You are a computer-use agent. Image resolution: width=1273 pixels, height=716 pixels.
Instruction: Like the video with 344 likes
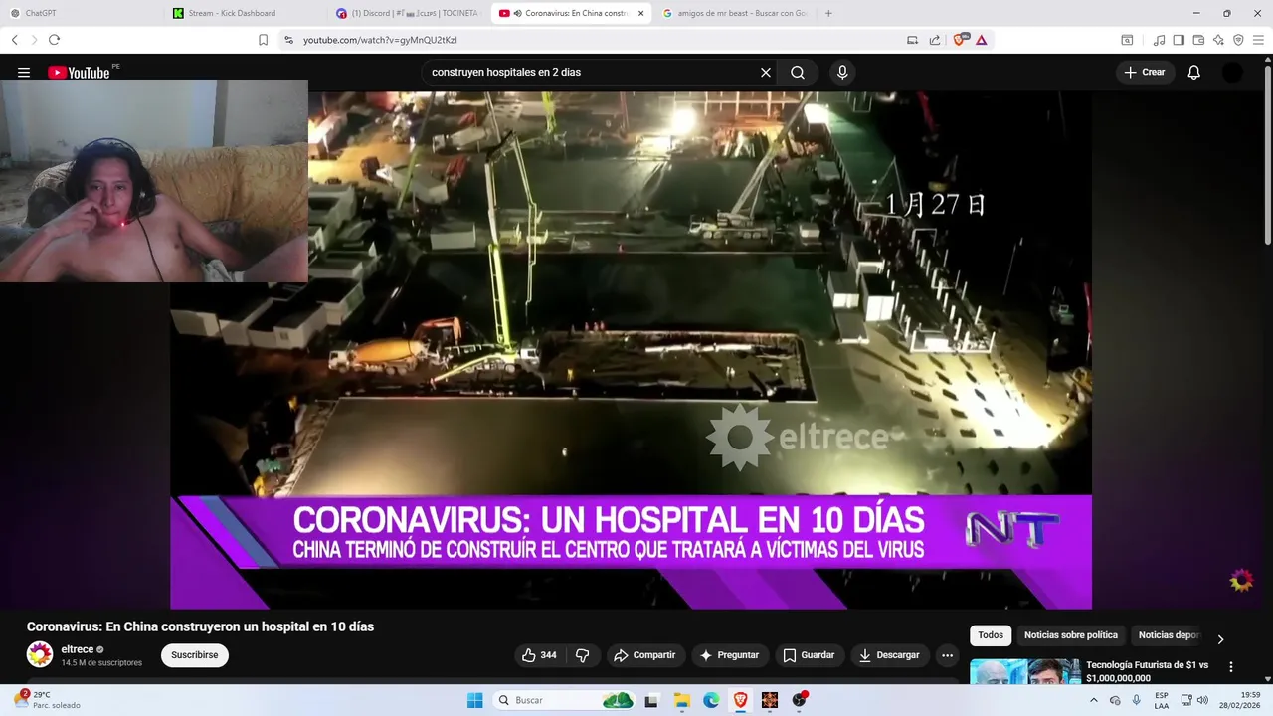[x=540, y=655]
